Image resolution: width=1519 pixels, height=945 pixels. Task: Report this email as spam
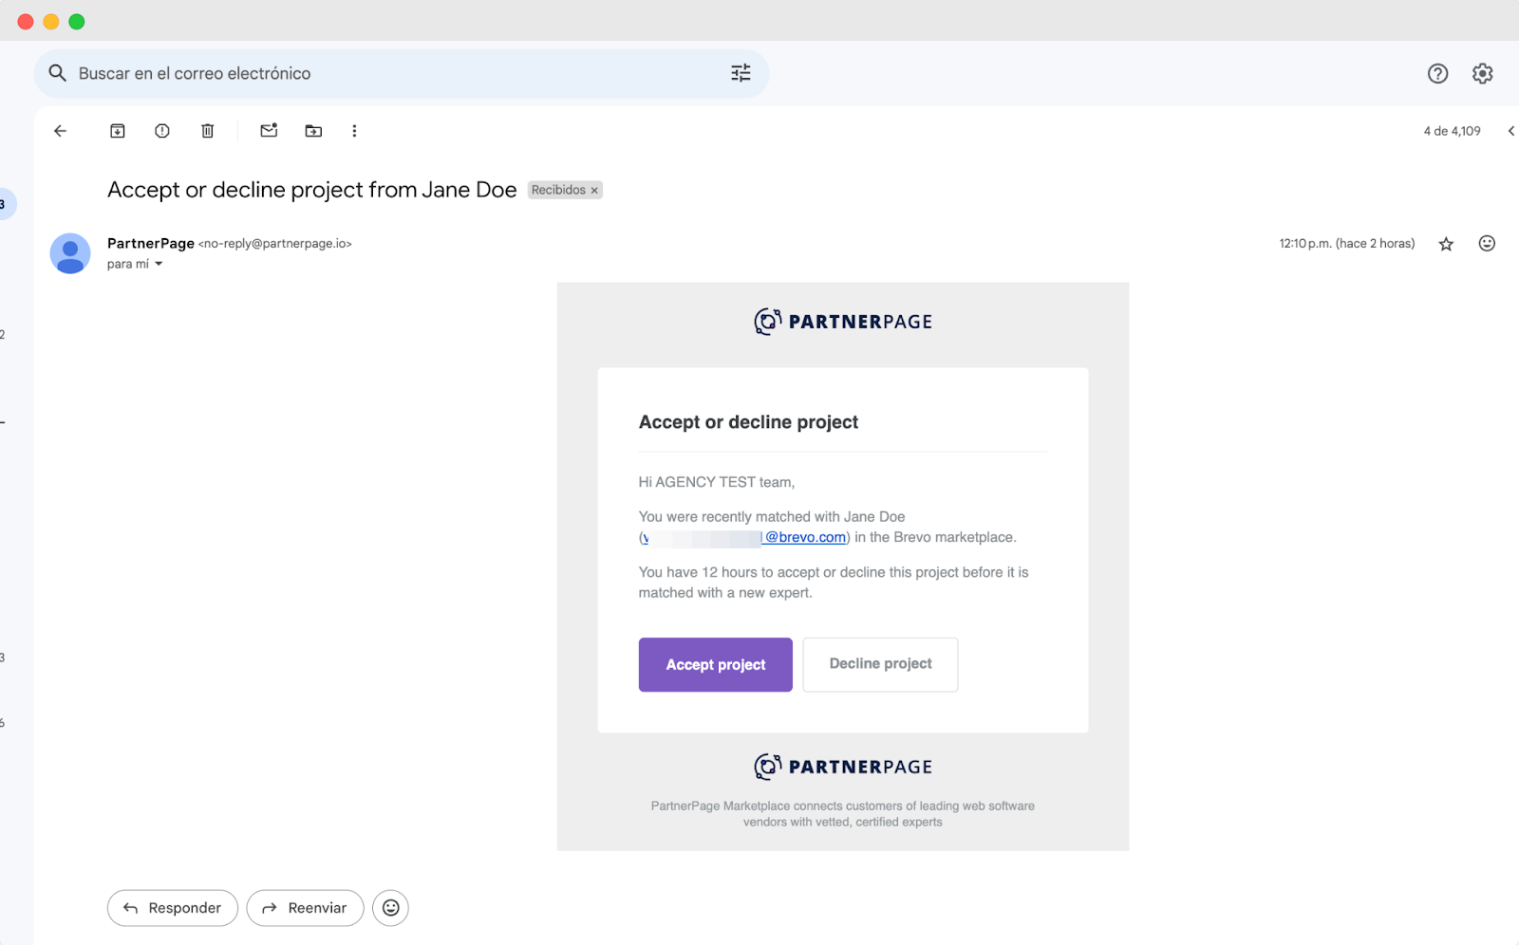162,131
